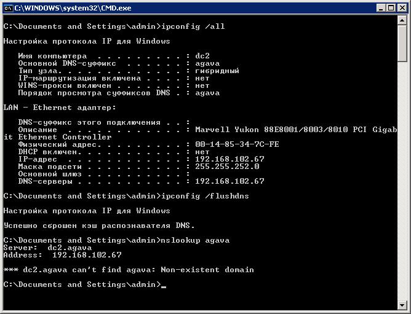The width and height of the screenshot is (411, 314).
Task: Click the 'ipconfig /flushdns' command text
Action: (205, 196)
